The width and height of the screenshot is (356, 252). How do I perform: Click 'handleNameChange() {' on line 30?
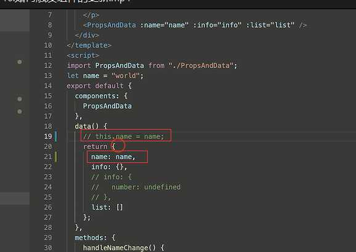124,248
